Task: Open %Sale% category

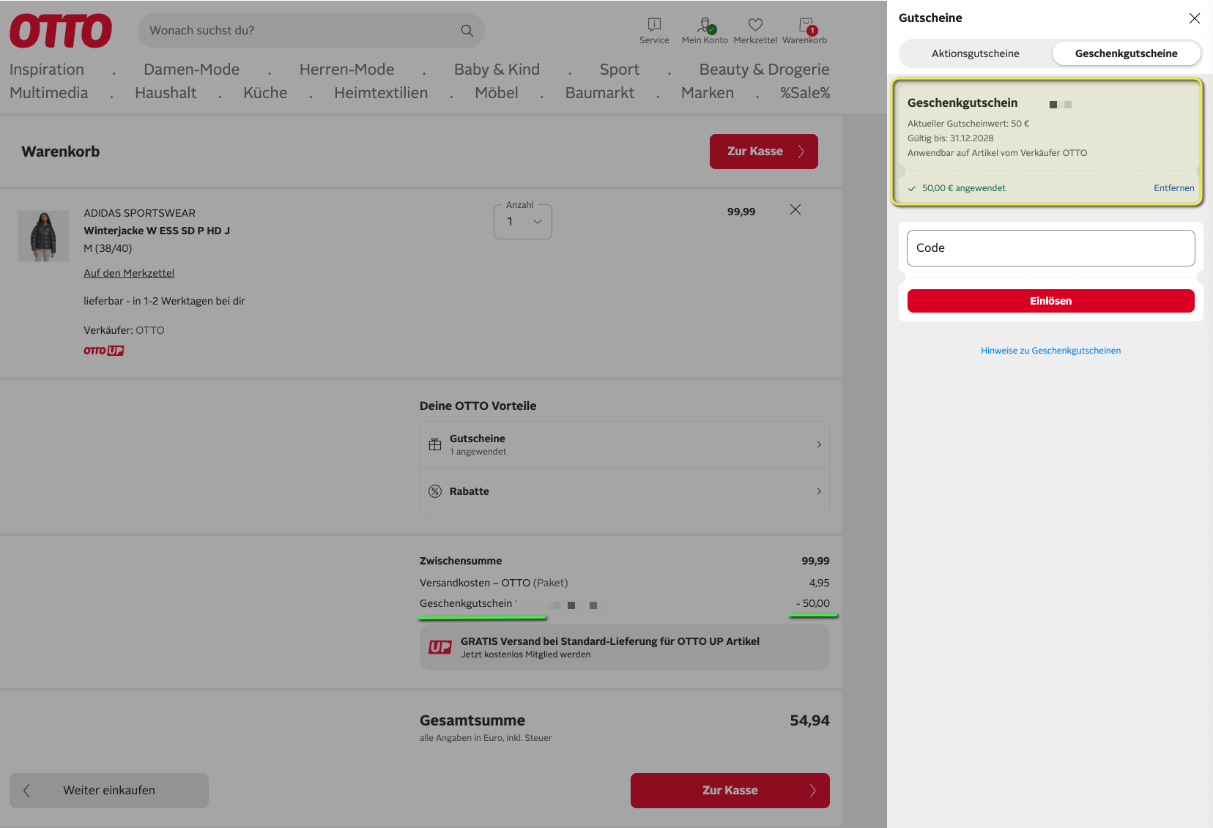Action: [x=805, y=93]
